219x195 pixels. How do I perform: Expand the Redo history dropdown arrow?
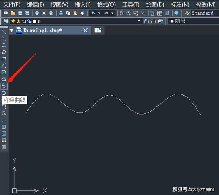point(113,13)
